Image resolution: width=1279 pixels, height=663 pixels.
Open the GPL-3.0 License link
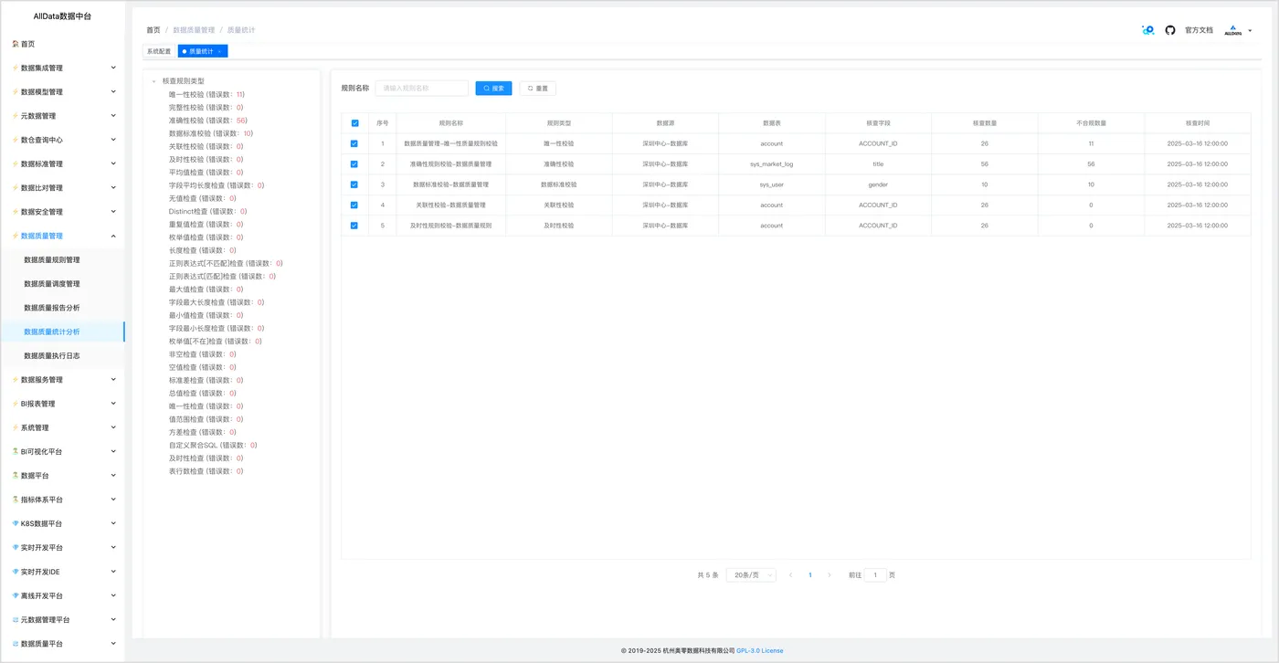point(760,651)
